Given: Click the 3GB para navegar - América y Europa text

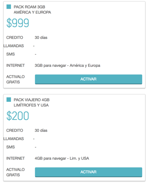Looking at the screenshot, I should [67, 65].
